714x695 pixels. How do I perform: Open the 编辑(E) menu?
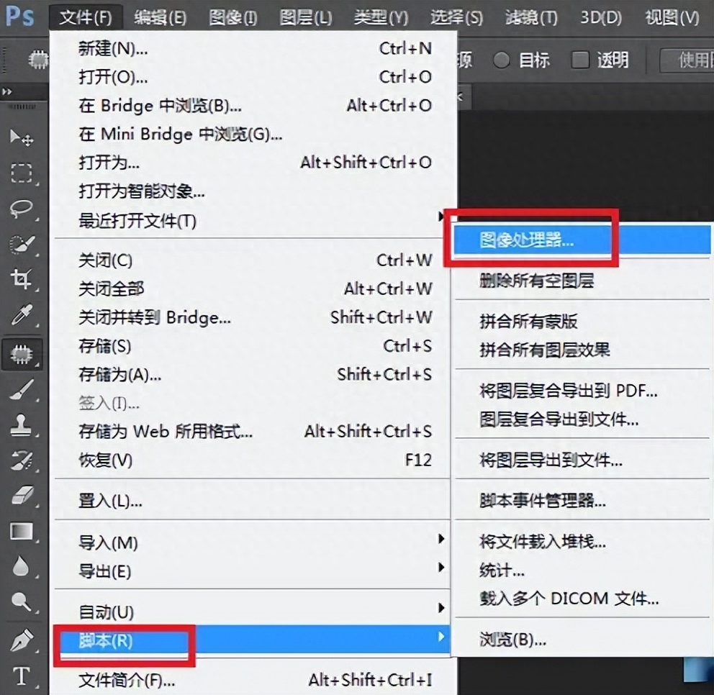161,18
